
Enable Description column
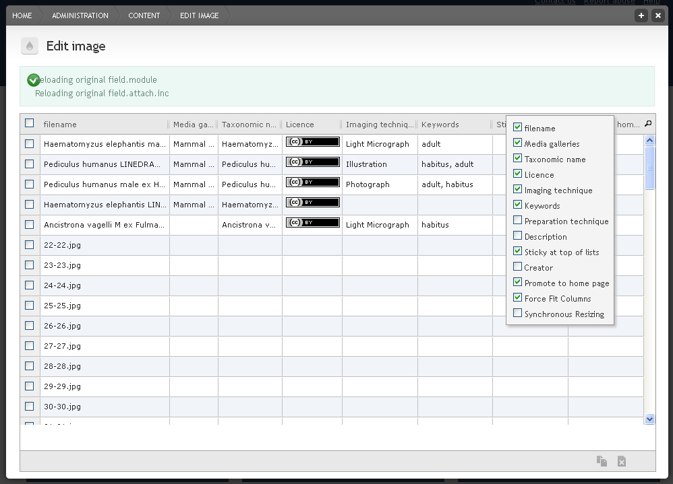tap(518, 236)
